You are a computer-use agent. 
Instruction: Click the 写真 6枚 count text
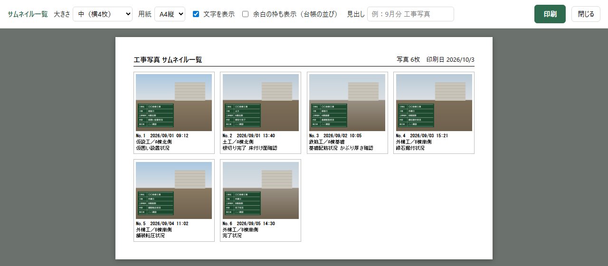[408, 60]
